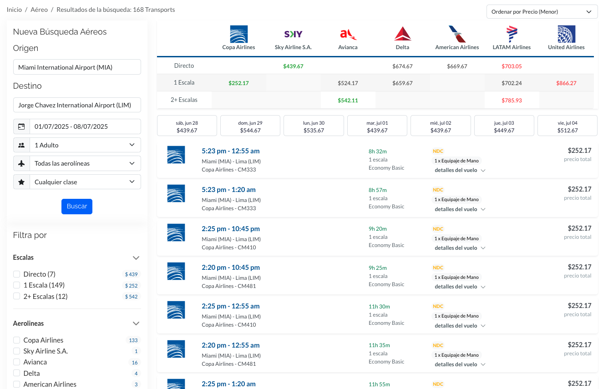Click the airplane icon beside Todas las aerolíneas

21,163
